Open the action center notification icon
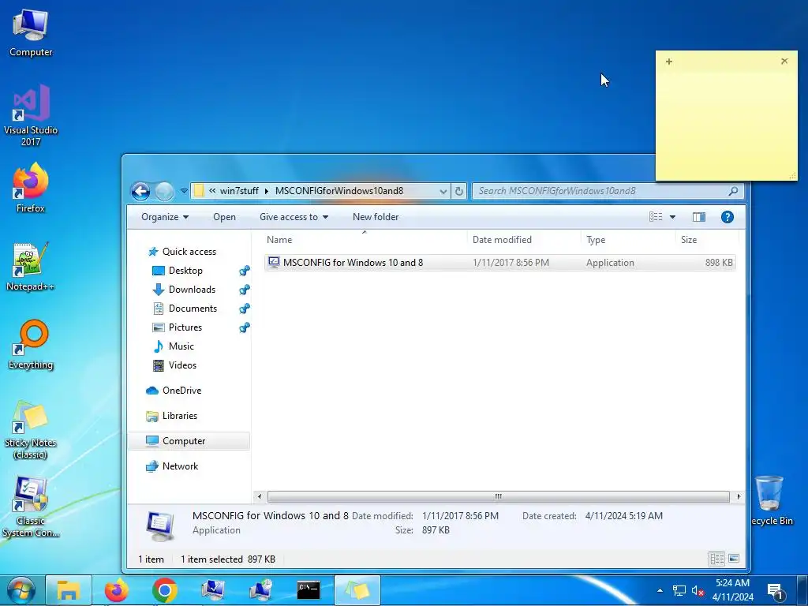Image resolution: width=808 pixels, height=606 pixels. (776, 591)
